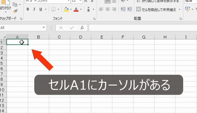Apply the yellow fill color bucket
This screenshot has width=197, height=113.
[66, 9]
